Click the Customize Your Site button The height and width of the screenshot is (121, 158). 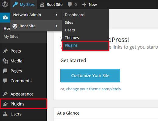[x=90, y=76]
